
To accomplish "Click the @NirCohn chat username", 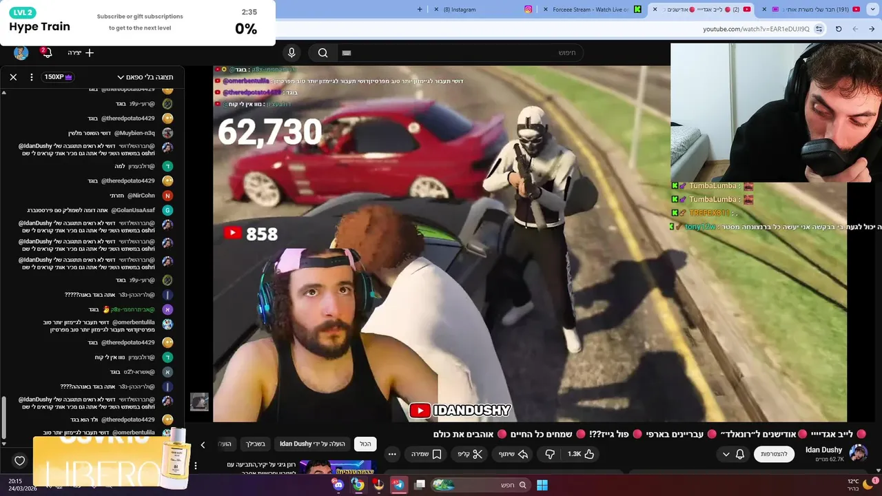I will pyautogui.click(x=141, y=196).
